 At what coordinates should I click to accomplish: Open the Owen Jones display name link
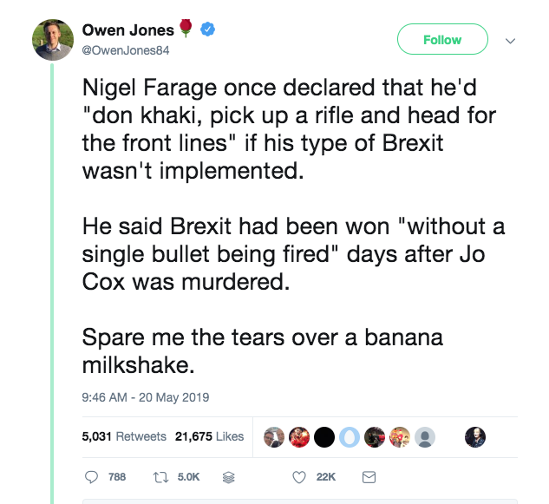click(x=127, y=30)
